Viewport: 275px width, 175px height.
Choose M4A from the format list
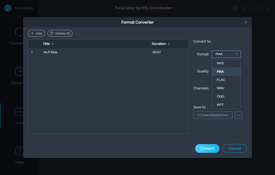point(226,72)
